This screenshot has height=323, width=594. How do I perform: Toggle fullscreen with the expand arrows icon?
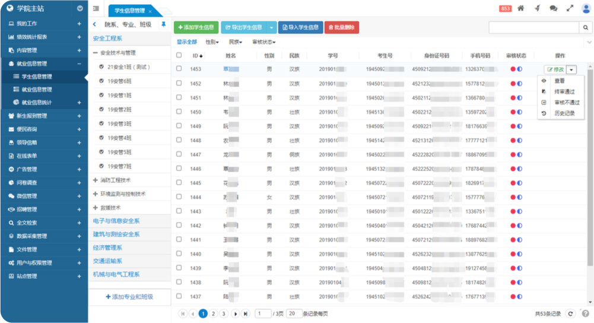click(x=570, y=8)
